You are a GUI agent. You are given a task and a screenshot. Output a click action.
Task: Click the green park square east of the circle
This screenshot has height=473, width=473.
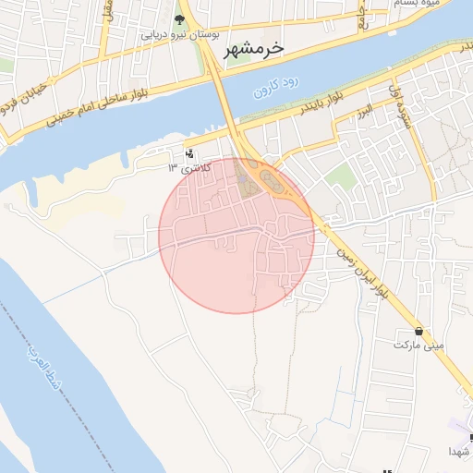[x=341, y=176]
